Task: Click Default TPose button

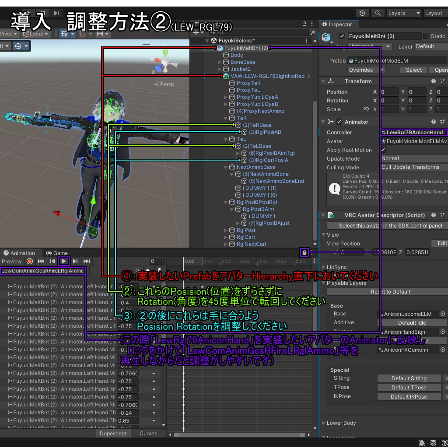Action: coord(409,388)
